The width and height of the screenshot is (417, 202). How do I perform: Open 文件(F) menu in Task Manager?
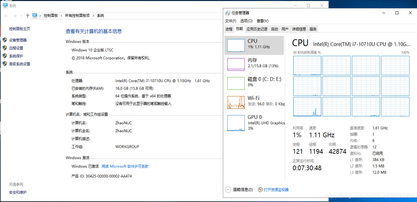(x=231, y=21)
